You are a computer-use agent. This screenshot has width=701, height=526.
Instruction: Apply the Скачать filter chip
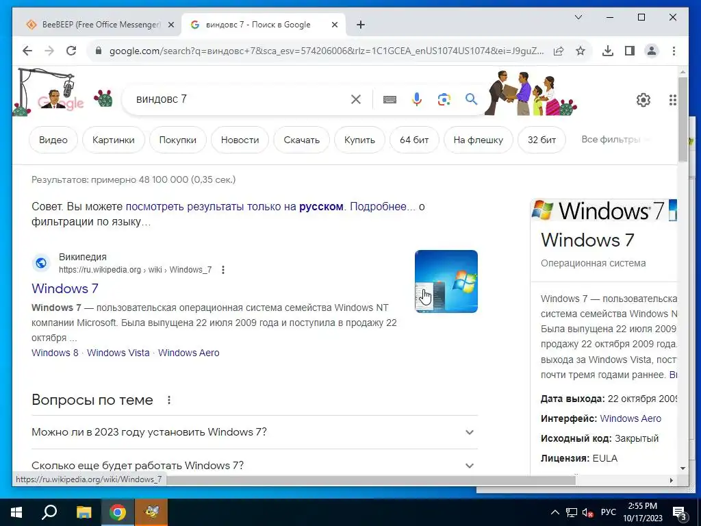(x=302, y=140)
